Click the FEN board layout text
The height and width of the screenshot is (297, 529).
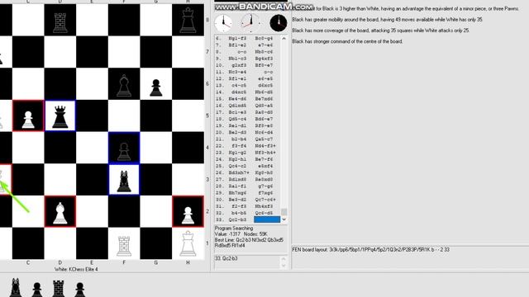pyautogui.click(x=371, y=249)
